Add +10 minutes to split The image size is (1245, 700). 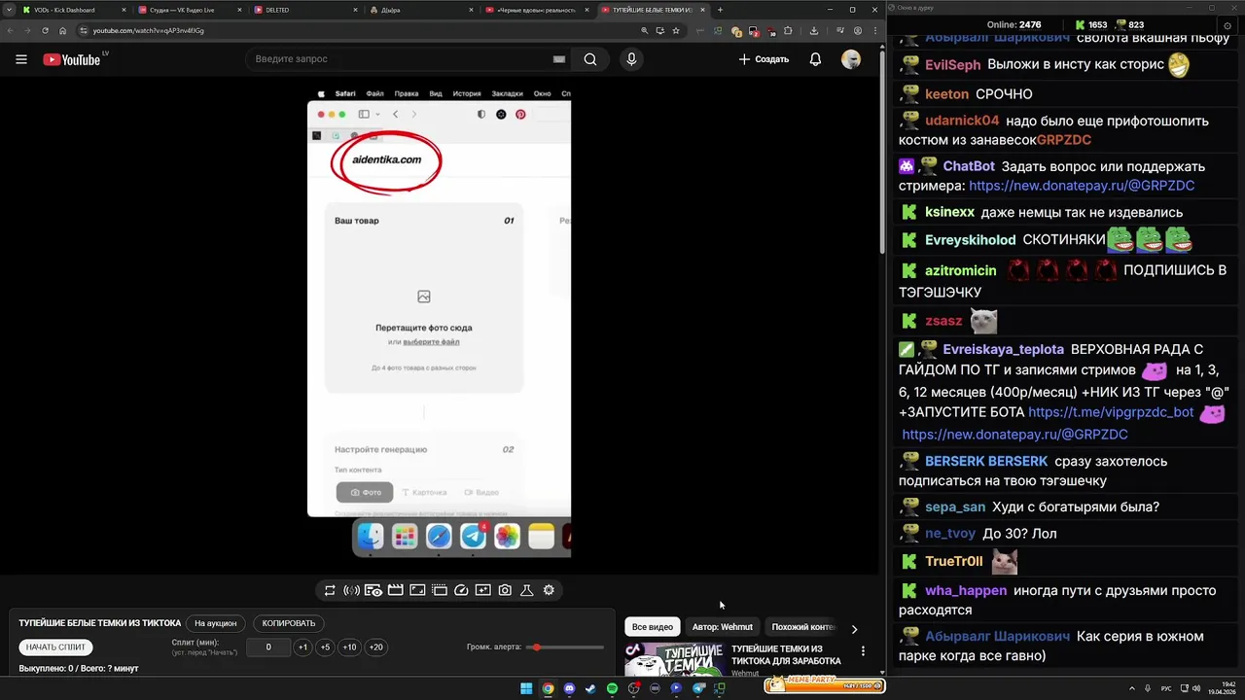[349, 647]
